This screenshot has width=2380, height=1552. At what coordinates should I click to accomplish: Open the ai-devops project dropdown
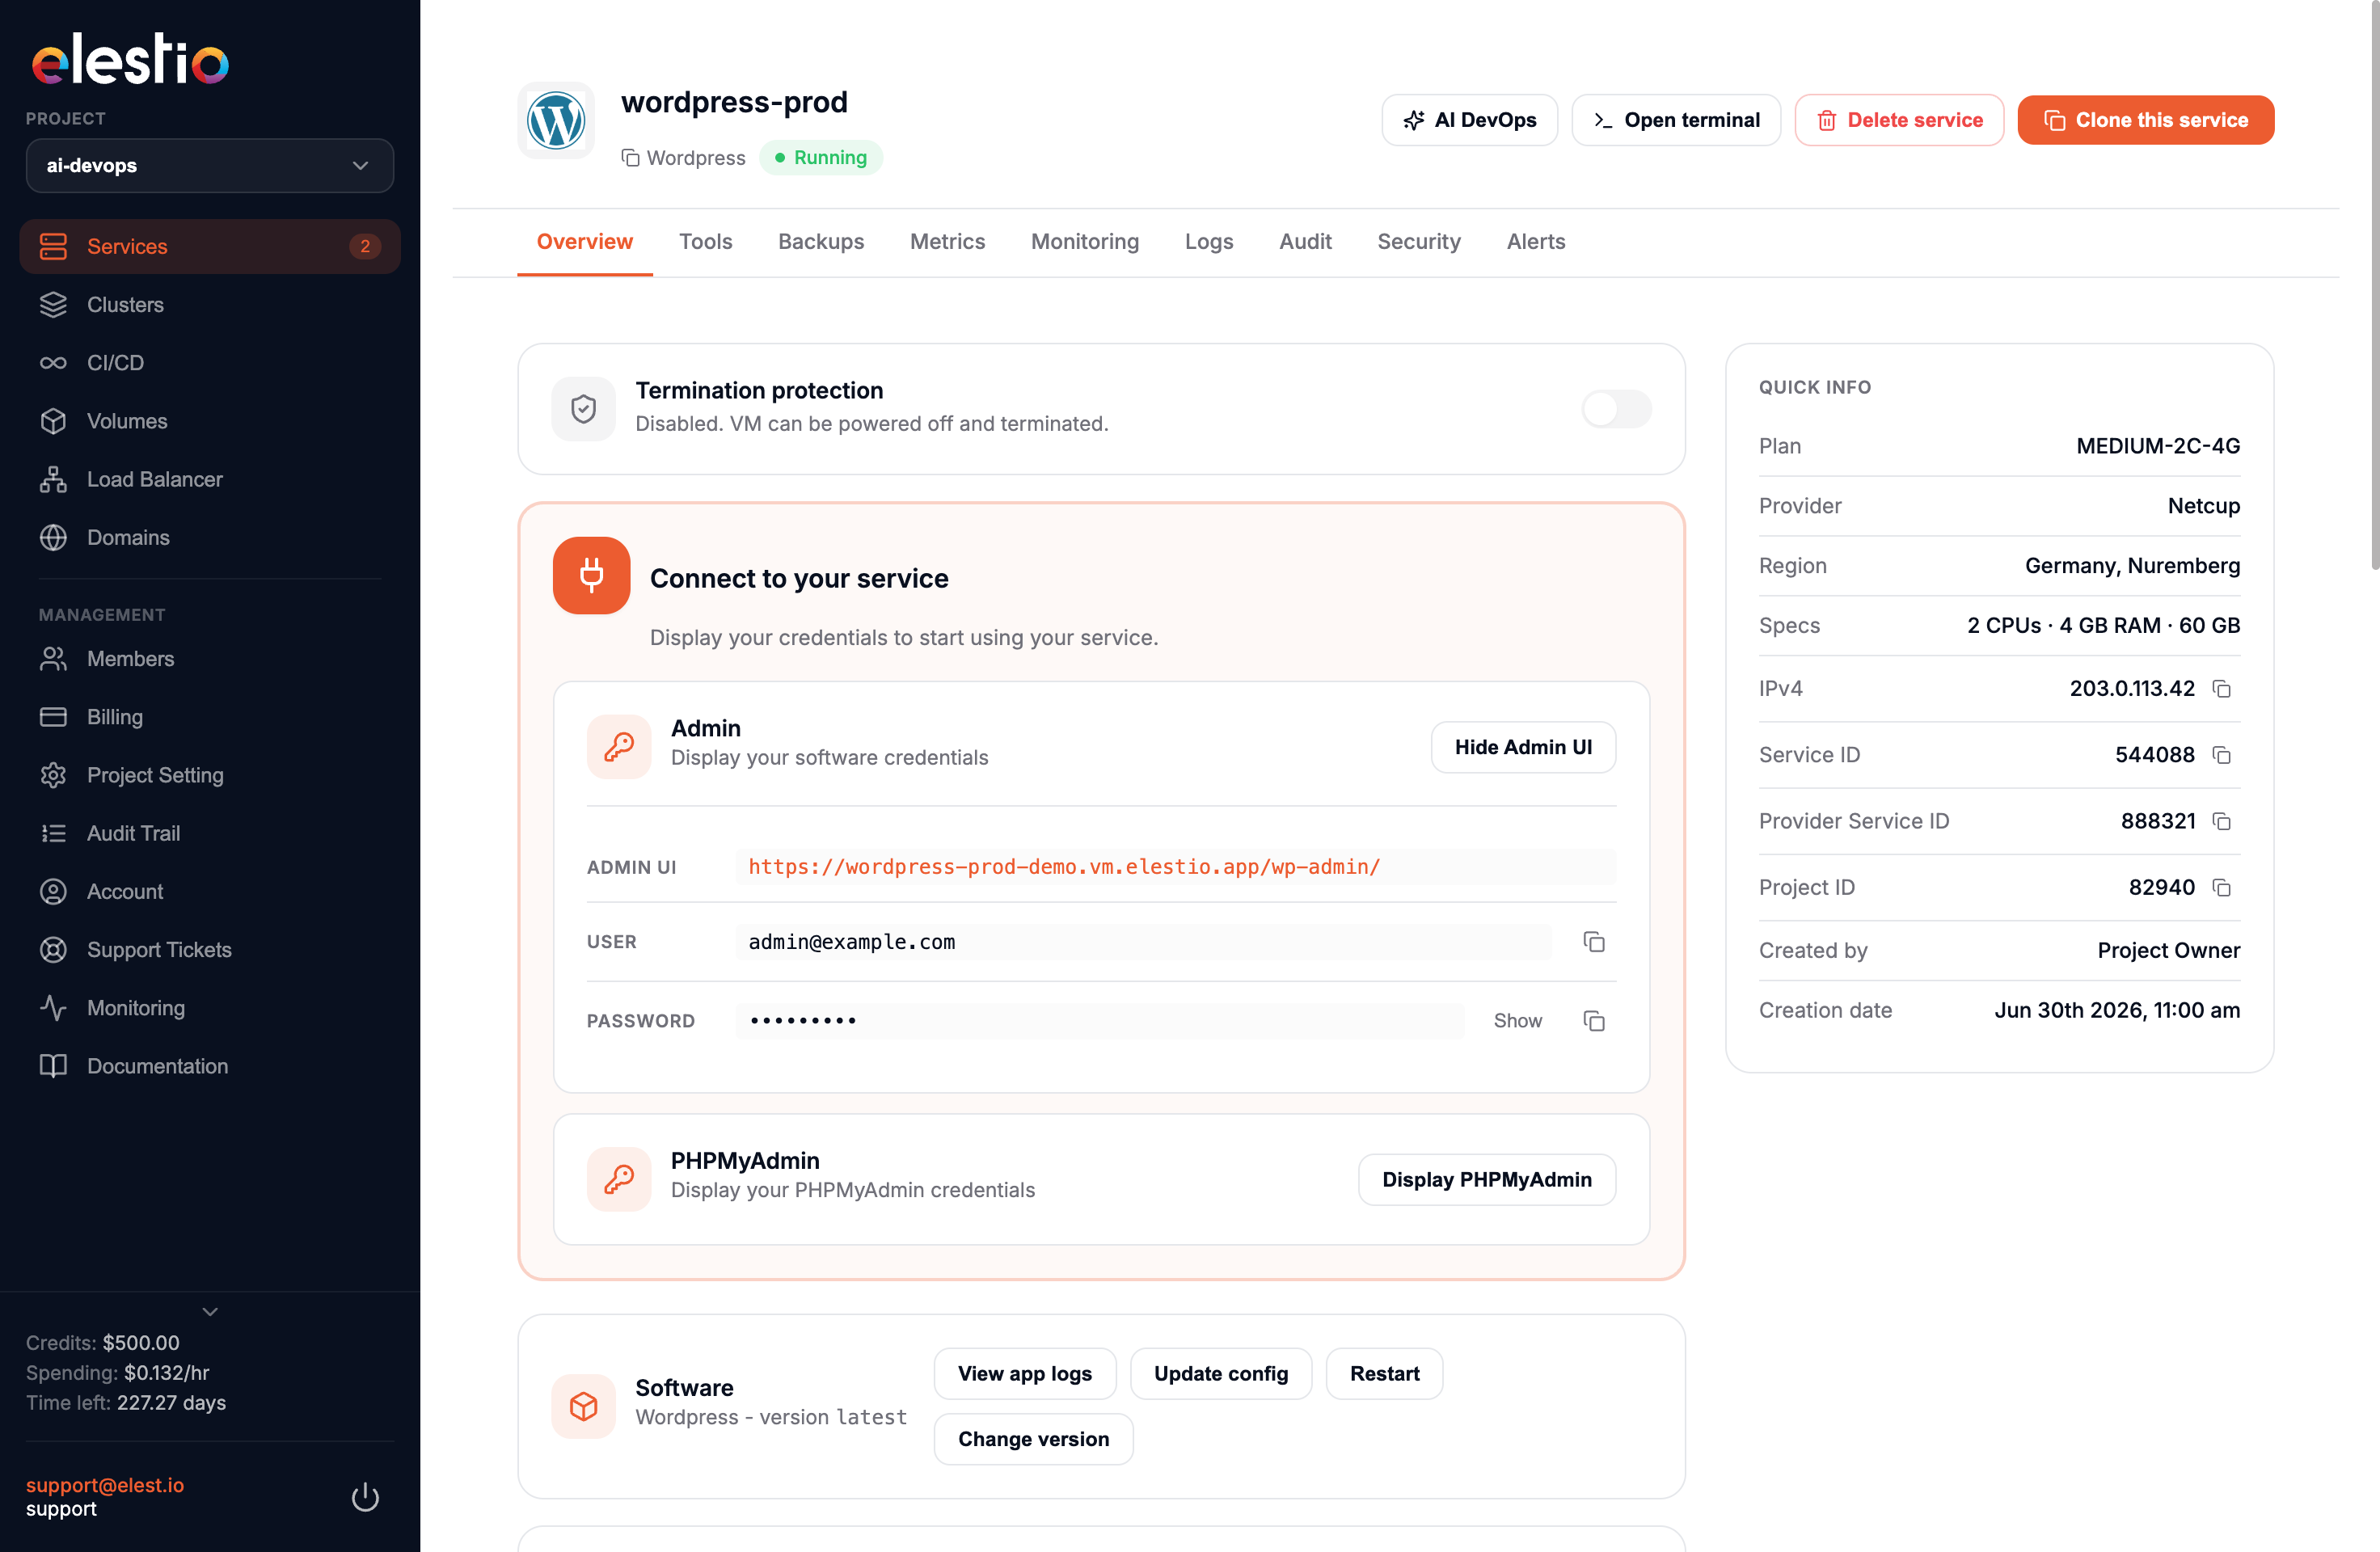click(x=210, y=166)
